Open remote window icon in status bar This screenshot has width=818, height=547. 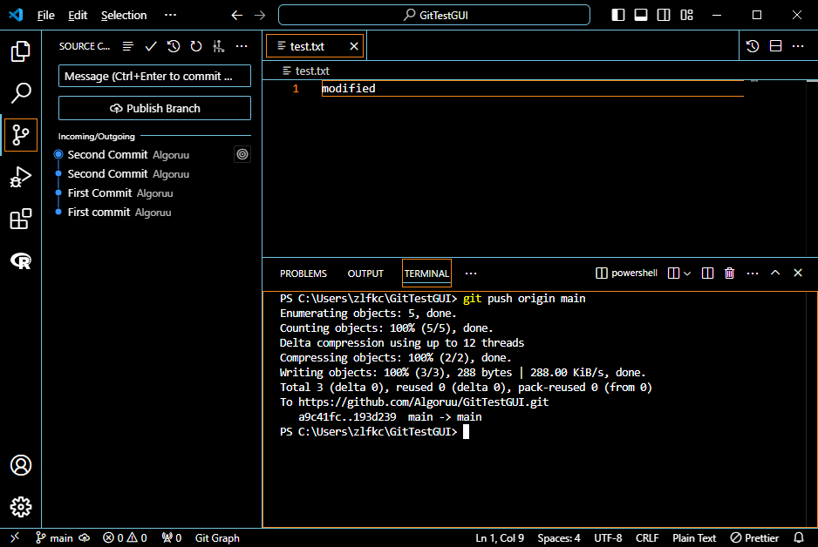pos(15,537)
